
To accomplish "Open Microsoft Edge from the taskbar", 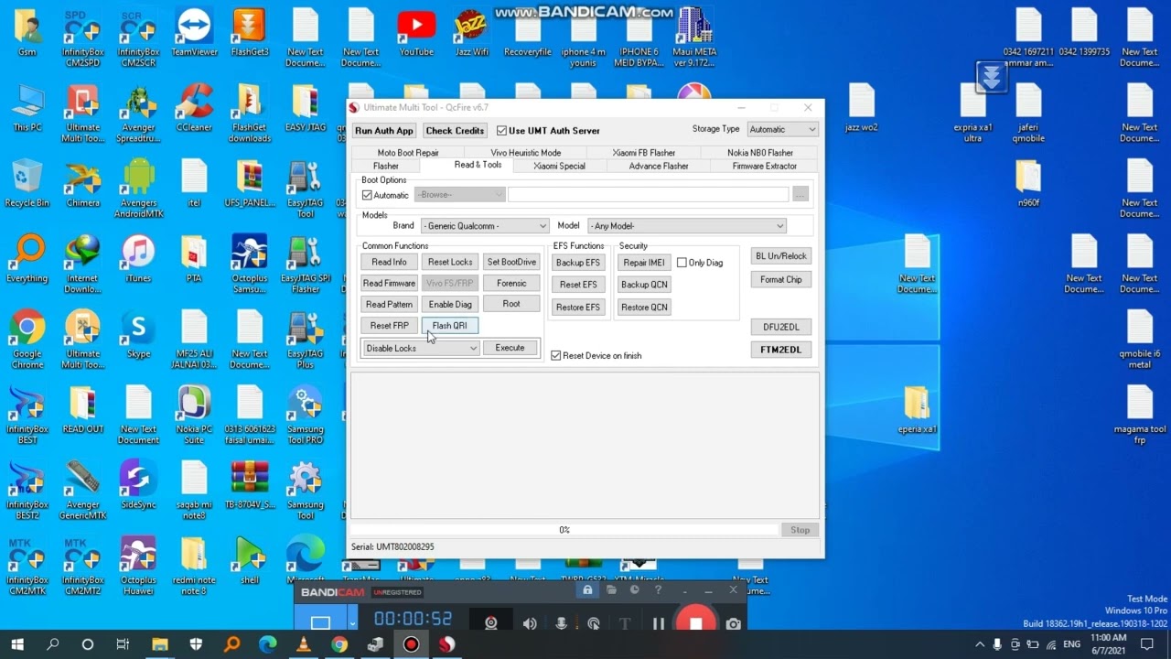I will click(267, 644).
